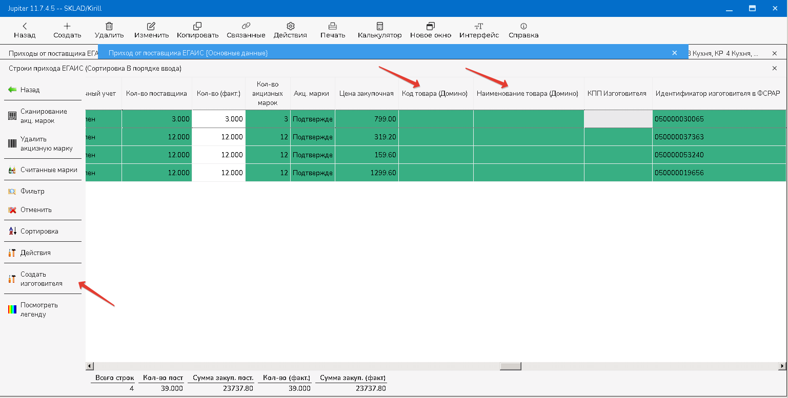This screenshot has width=788, height=398.
Task: Click fact quantity cell in 159.60 row
Action: [219, 155]
